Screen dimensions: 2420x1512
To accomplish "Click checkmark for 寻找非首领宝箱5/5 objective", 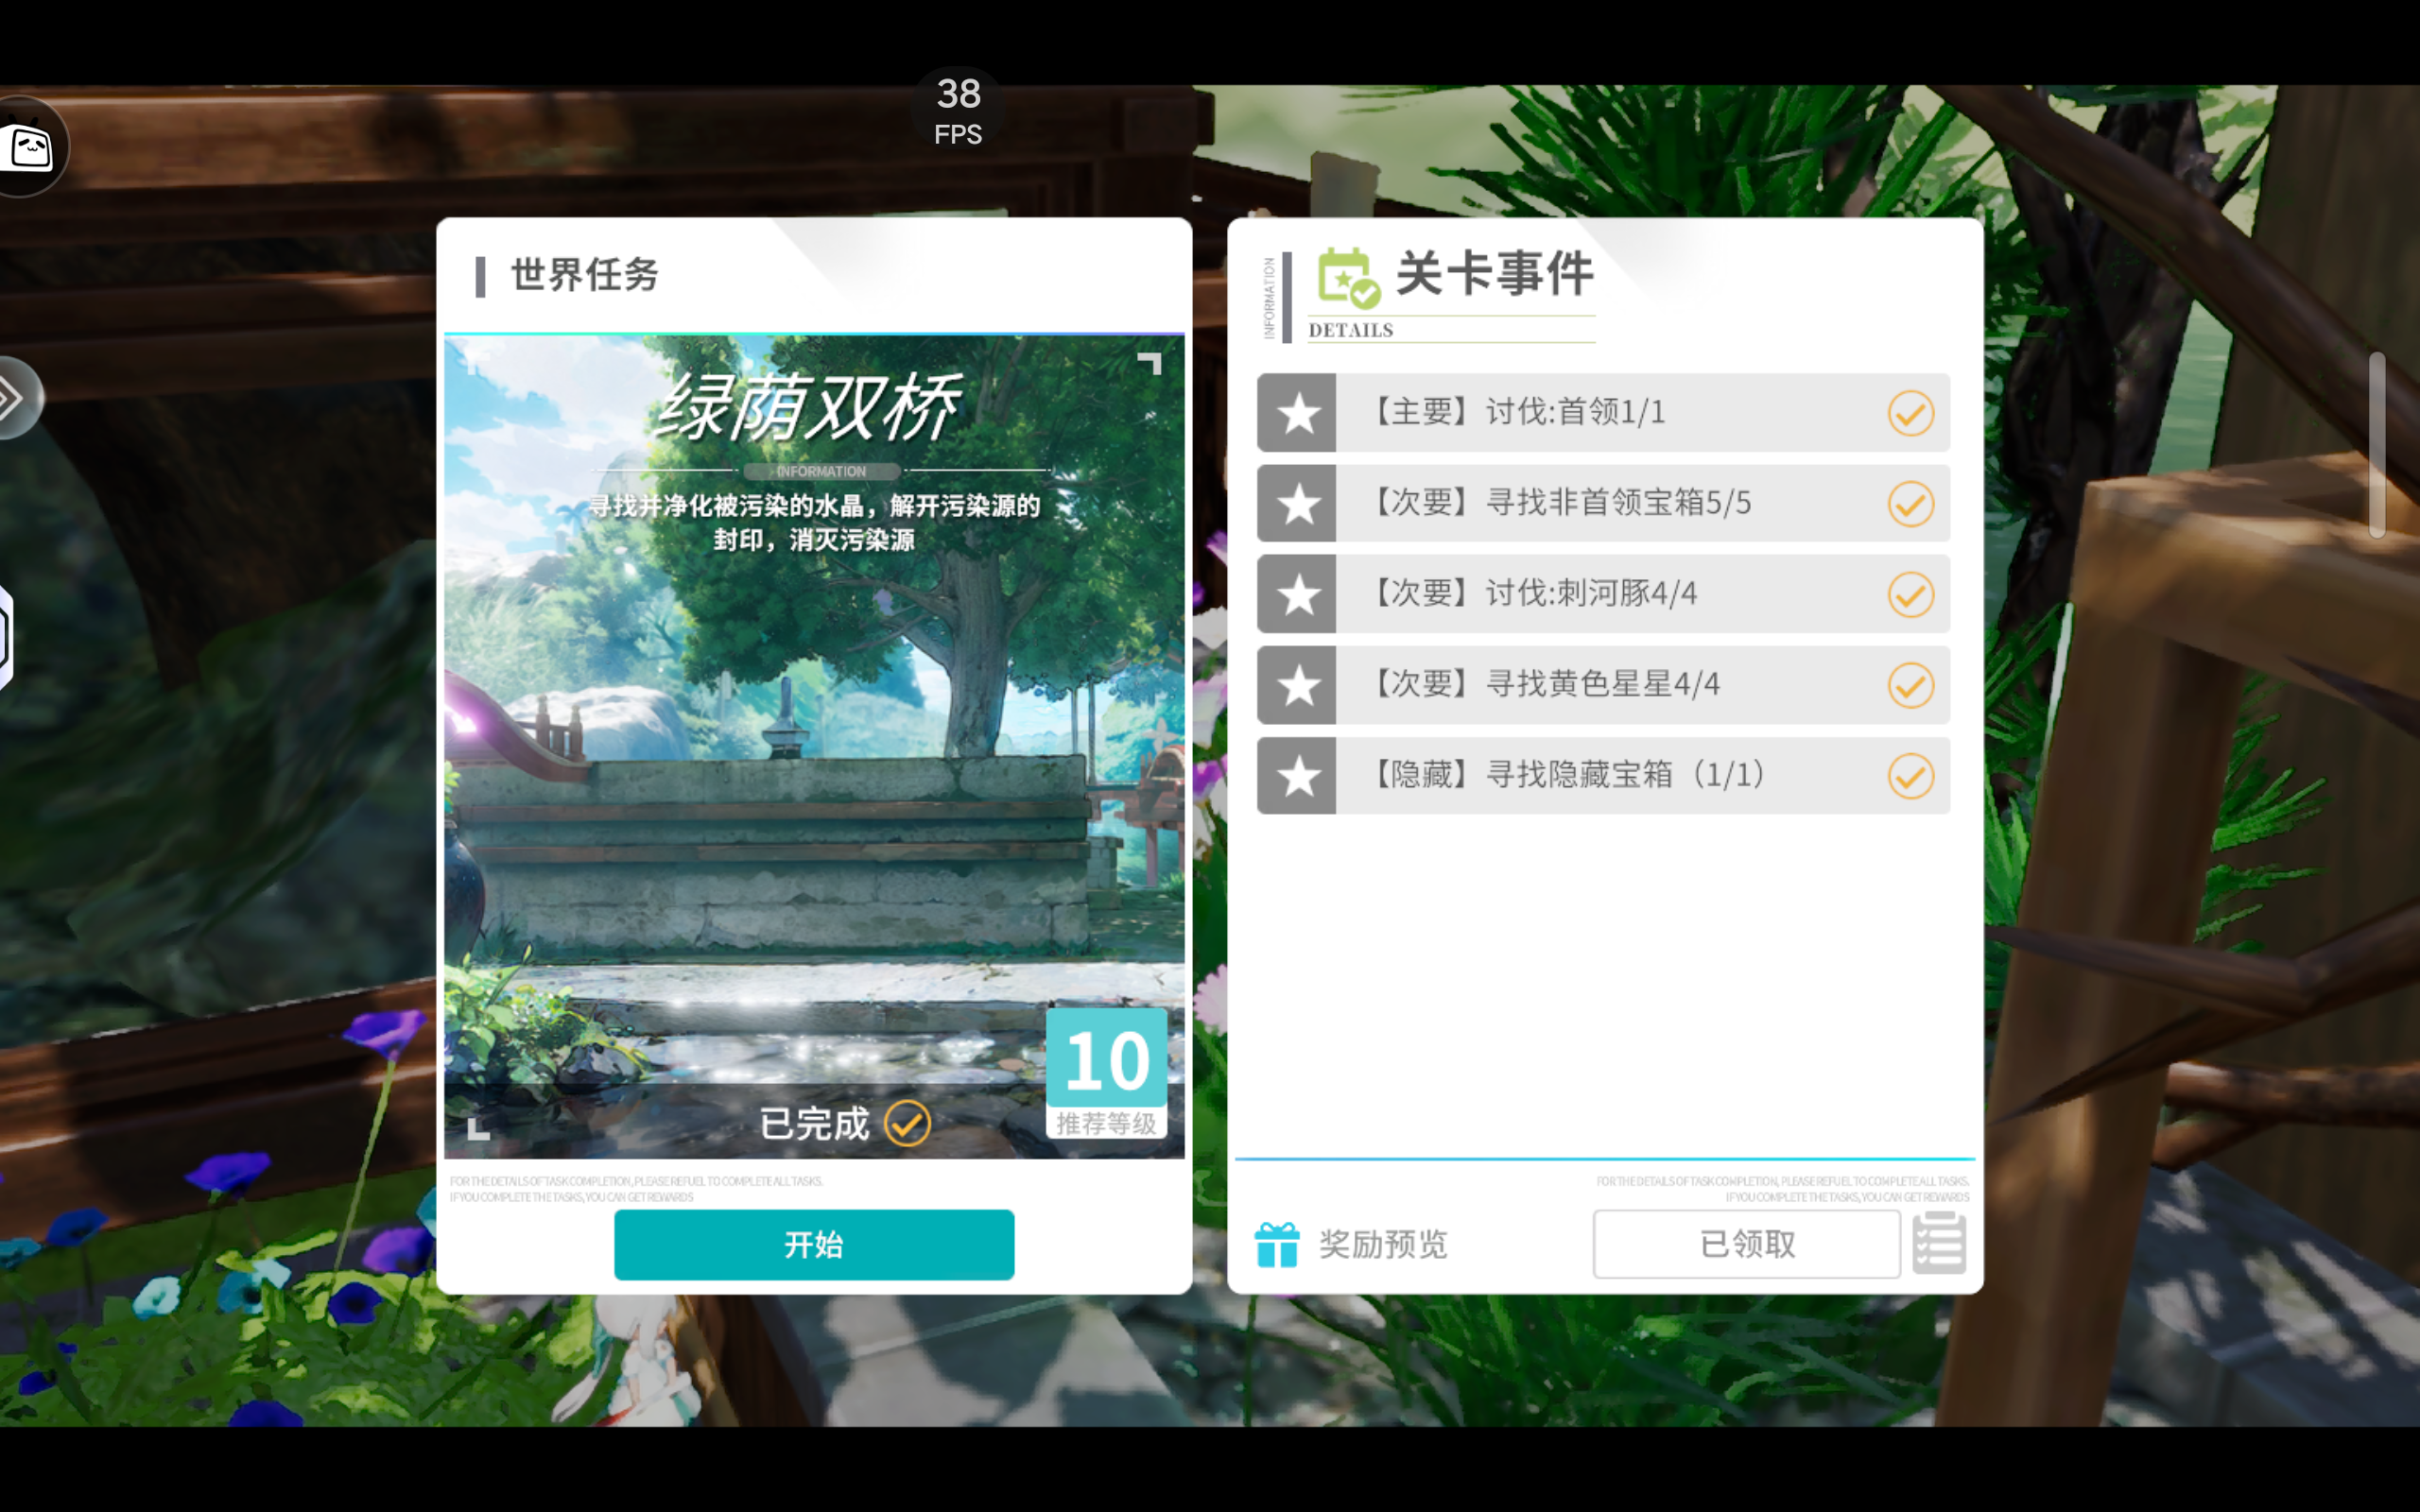I will (1910, 503).
